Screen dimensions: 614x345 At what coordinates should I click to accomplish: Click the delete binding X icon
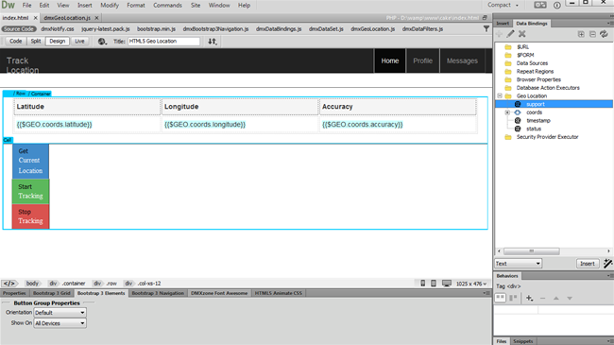coord(522,34)
